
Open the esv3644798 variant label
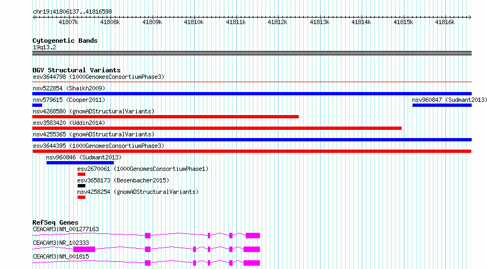pos(98,77)
